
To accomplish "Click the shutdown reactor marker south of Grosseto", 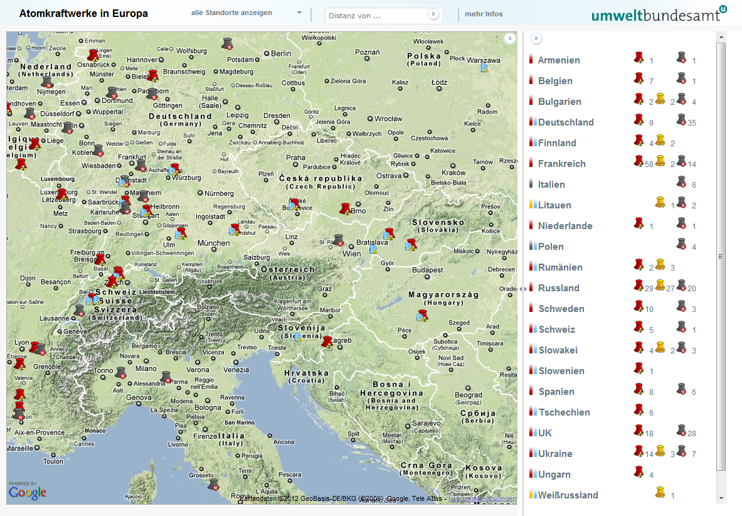I will click(214, 484).
